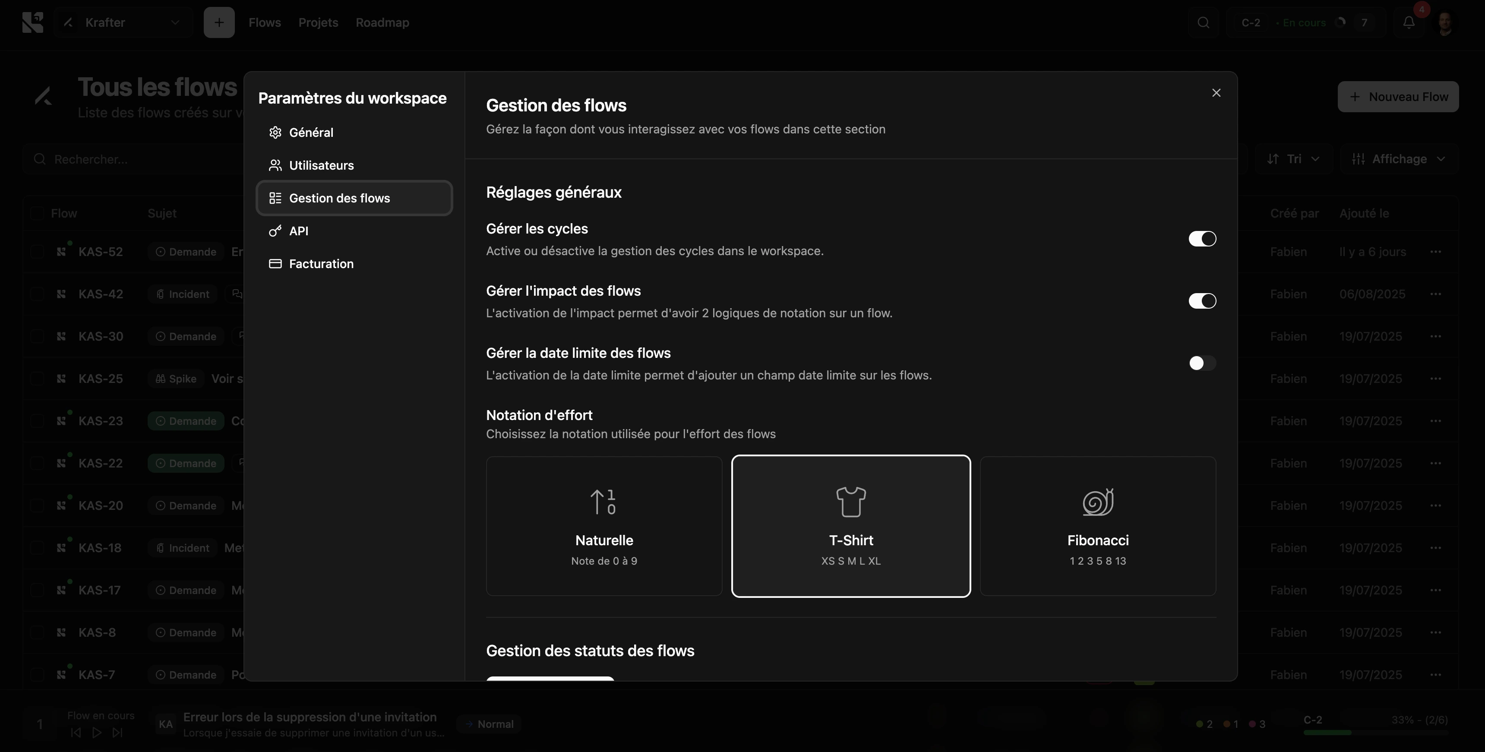Click the API key icon
The image size is (1485, 752).
[275, 231]
